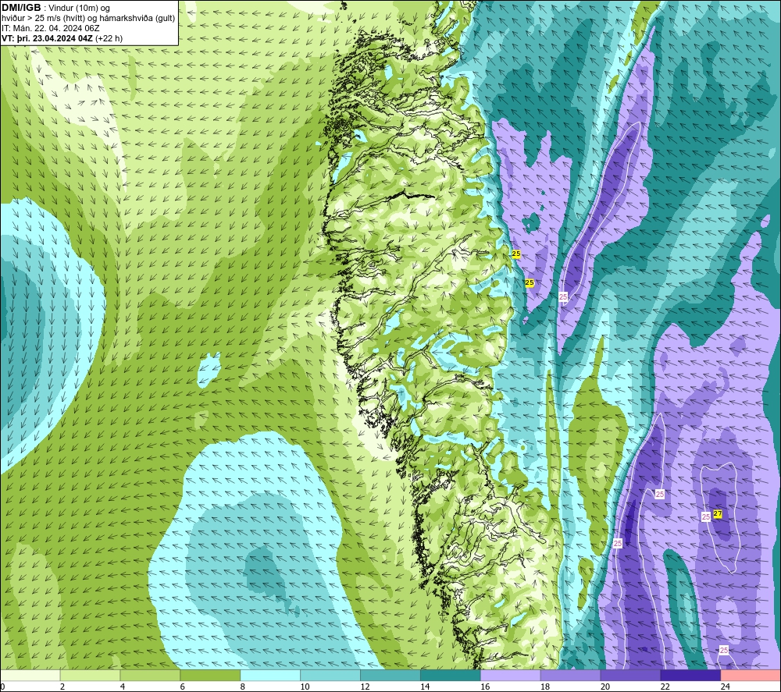Click the legend tick value 6
Image resolution: width=781 pixels, height=692 pixels.
click(x=182, y=687)
